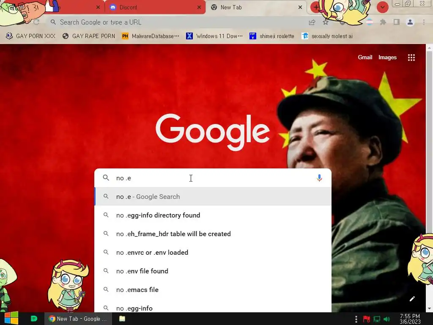The width and height of the screenshot is (433, 325).
Task: Open the side panel icon
Action: tap(397, 22)
